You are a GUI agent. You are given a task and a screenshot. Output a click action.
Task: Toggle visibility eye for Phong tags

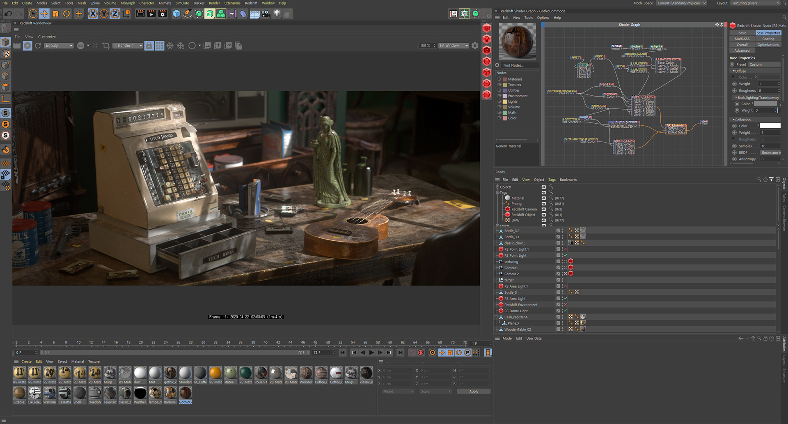tap(544, 204)
